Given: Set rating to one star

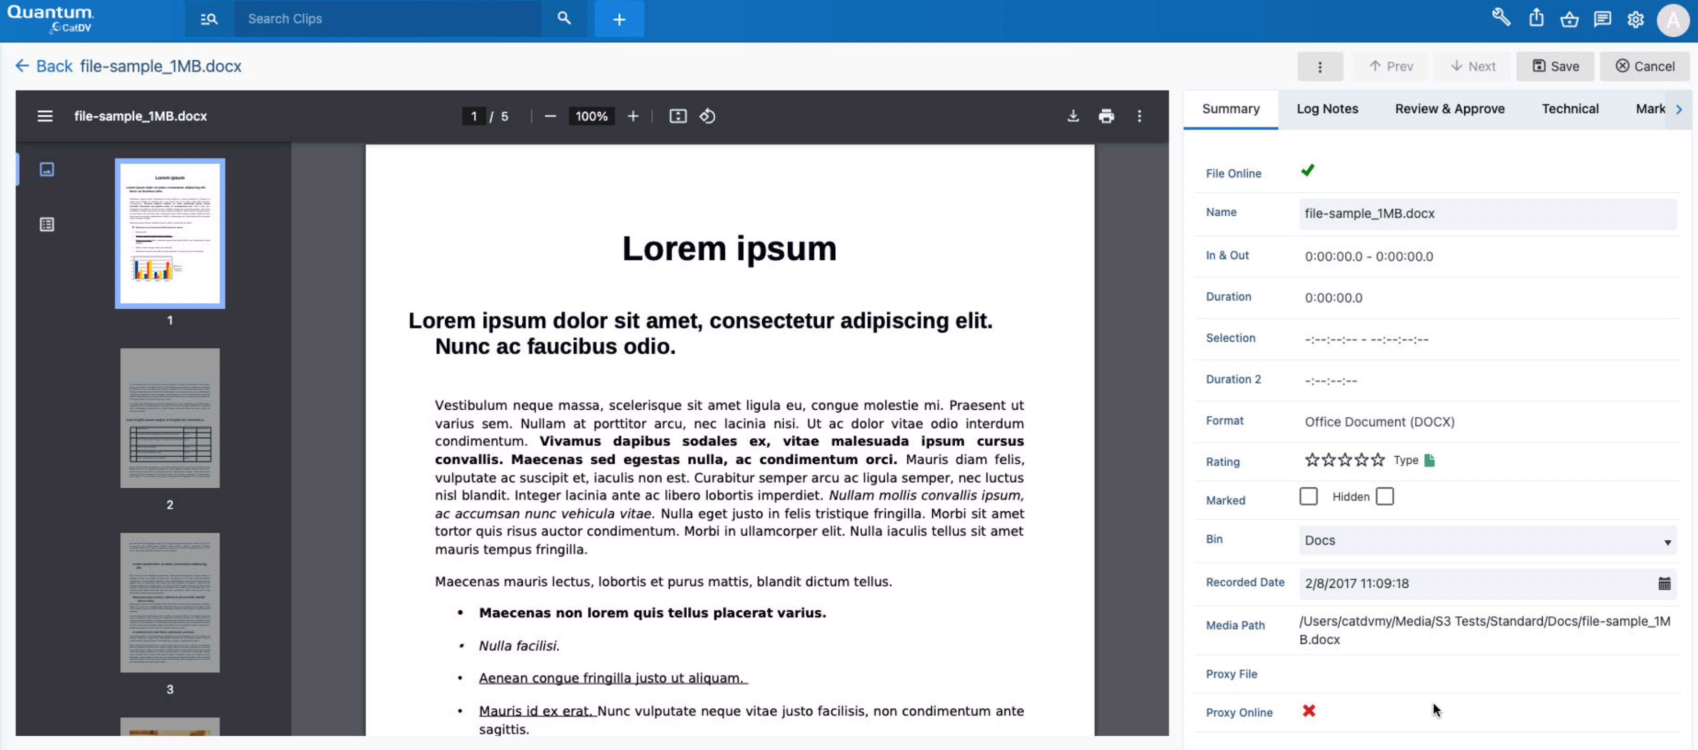Looking at the screenshot, I should coord(1312,460).
